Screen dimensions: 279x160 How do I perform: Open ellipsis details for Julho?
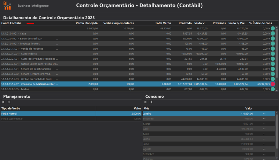(x=264, y=144)
